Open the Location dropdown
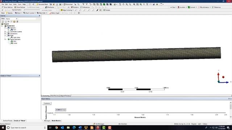This screenshot has height=130, width=232. pyautogui.click(x=182, y=7)
